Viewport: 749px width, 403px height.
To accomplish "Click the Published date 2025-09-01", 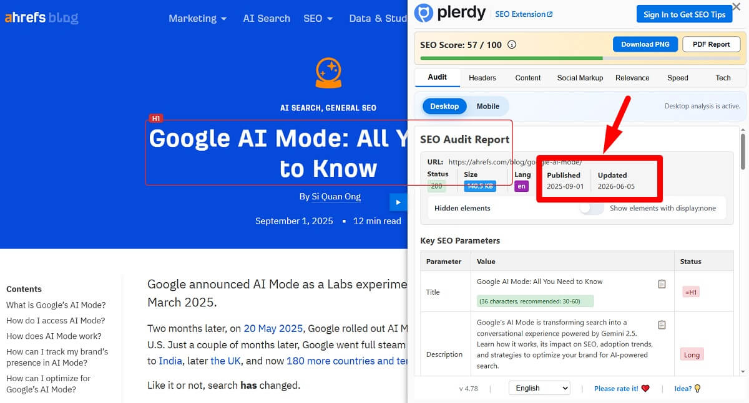I will [565, 187].
